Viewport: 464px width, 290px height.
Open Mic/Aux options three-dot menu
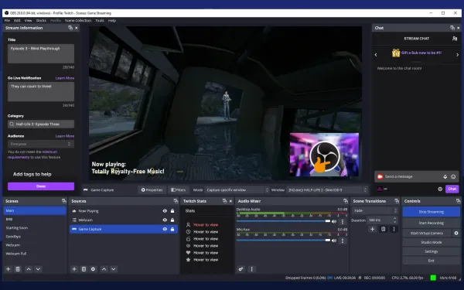tap(343, 241)
